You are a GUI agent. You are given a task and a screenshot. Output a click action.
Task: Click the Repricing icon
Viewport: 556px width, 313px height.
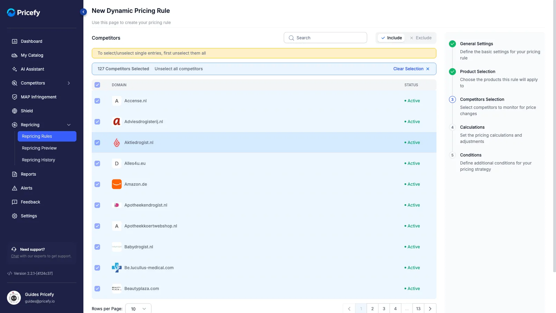point(15,125)
